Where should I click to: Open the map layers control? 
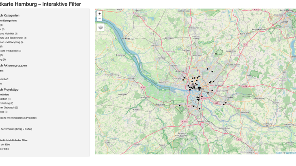(101, 27)
